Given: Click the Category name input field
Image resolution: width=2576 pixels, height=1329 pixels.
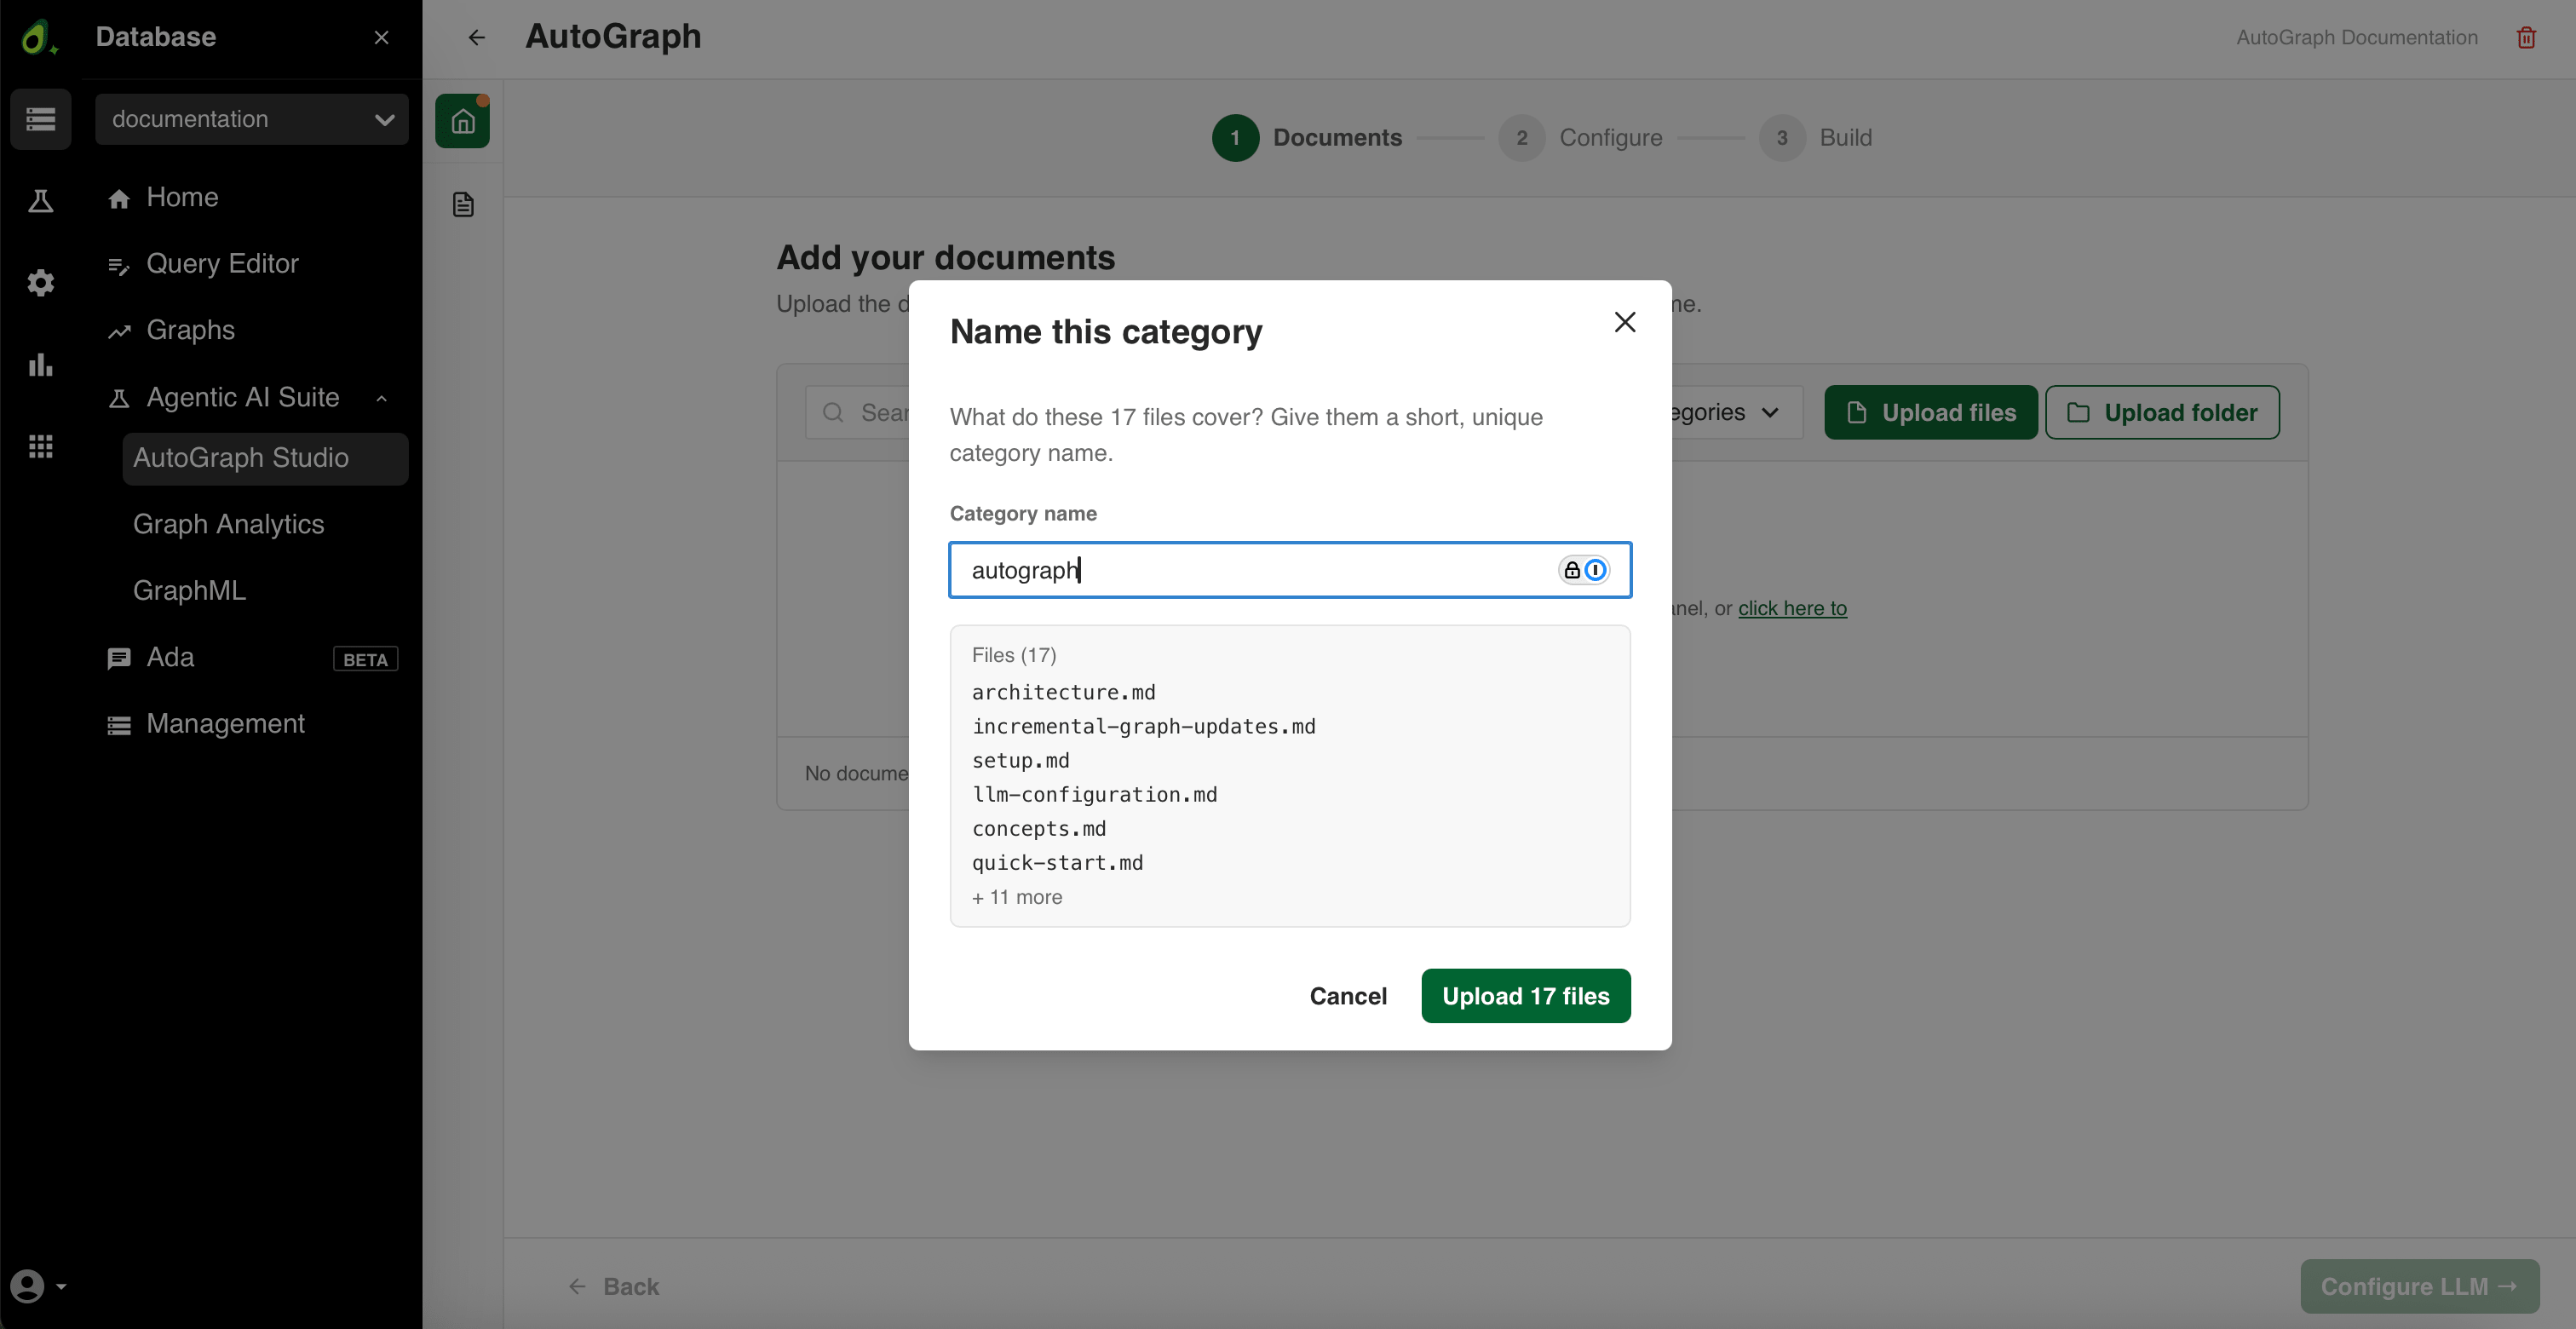Looking at the screenshot, I should click(1290, 570).
